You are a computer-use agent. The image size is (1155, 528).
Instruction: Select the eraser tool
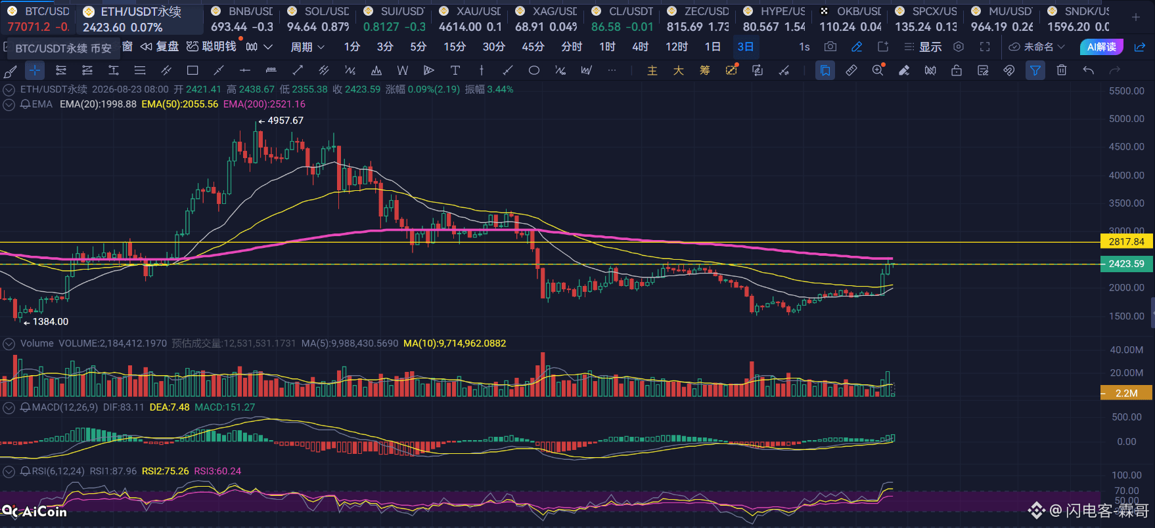(x=904, y=70)
